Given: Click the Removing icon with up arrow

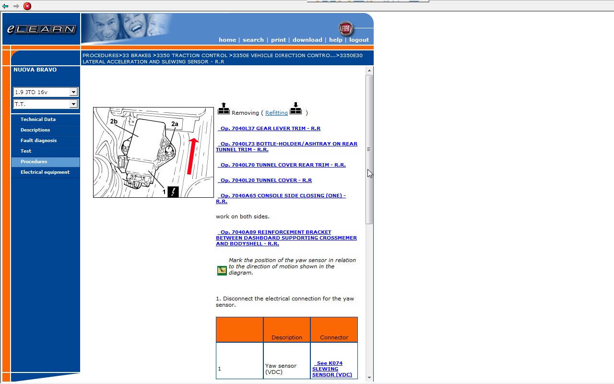Looking at the screenshot, I should coord(224,109).
